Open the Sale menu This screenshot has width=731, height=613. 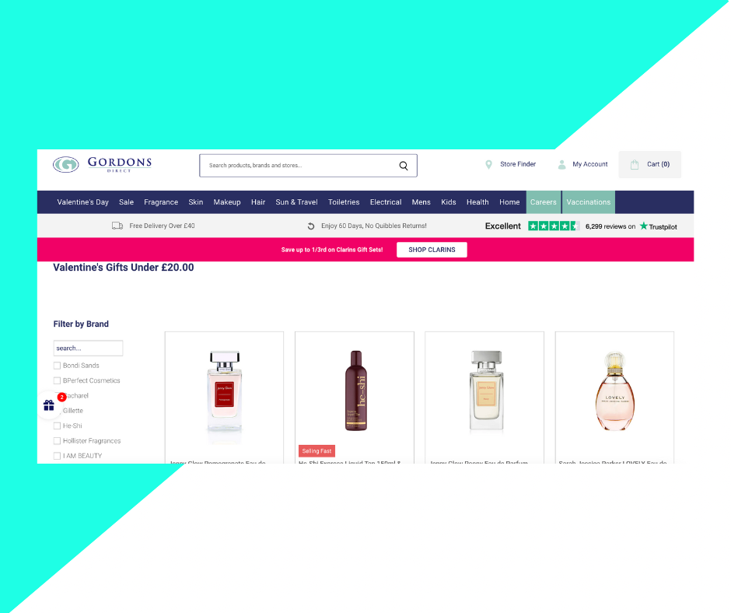click(x=126, y=202)
